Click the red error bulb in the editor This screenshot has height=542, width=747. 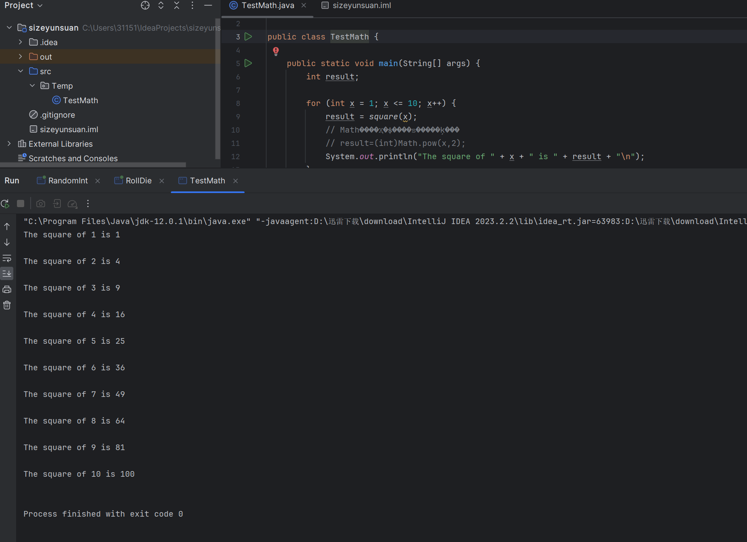(x=276, y=51)
